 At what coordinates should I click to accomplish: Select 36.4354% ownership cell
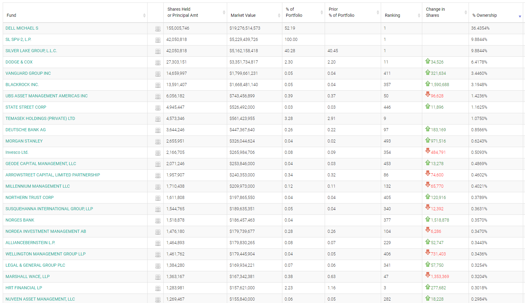click(496, 28)
